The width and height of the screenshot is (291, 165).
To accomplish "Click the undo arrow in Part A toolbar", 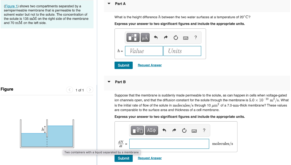I will click(x=155, y=37).
